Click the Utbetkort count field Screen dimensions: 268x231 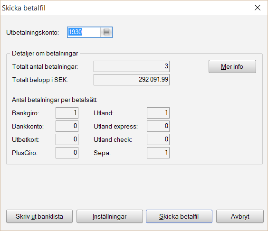(x=67, y=139)
